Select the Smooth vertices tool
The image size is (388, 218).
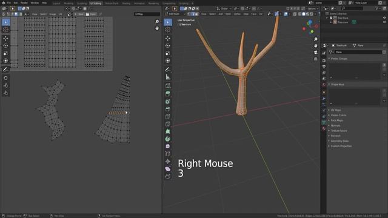click(x=168, y=146)
